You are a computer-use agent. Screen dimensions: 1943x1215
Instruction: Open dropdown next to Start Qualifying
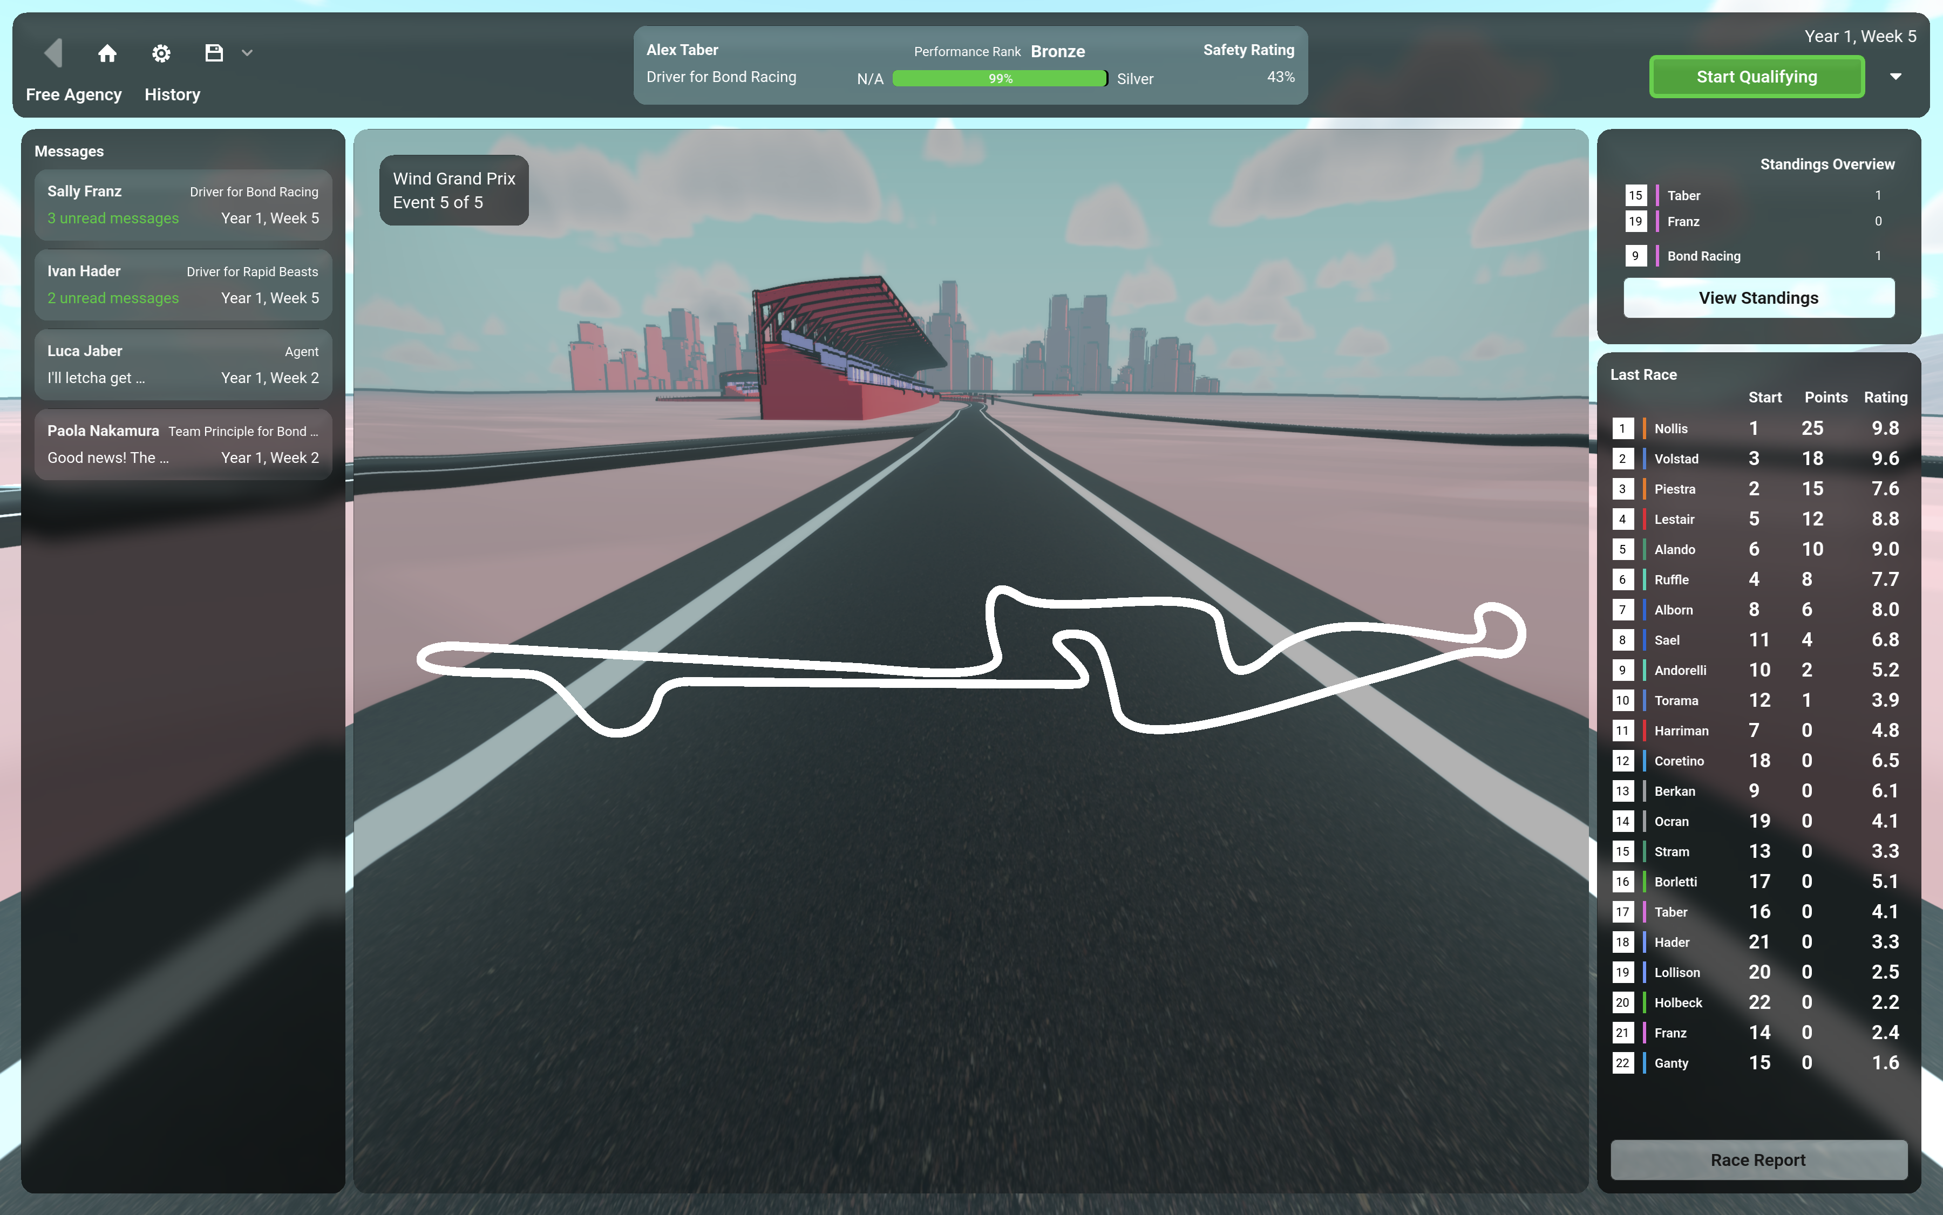[x=1895, y=77]
